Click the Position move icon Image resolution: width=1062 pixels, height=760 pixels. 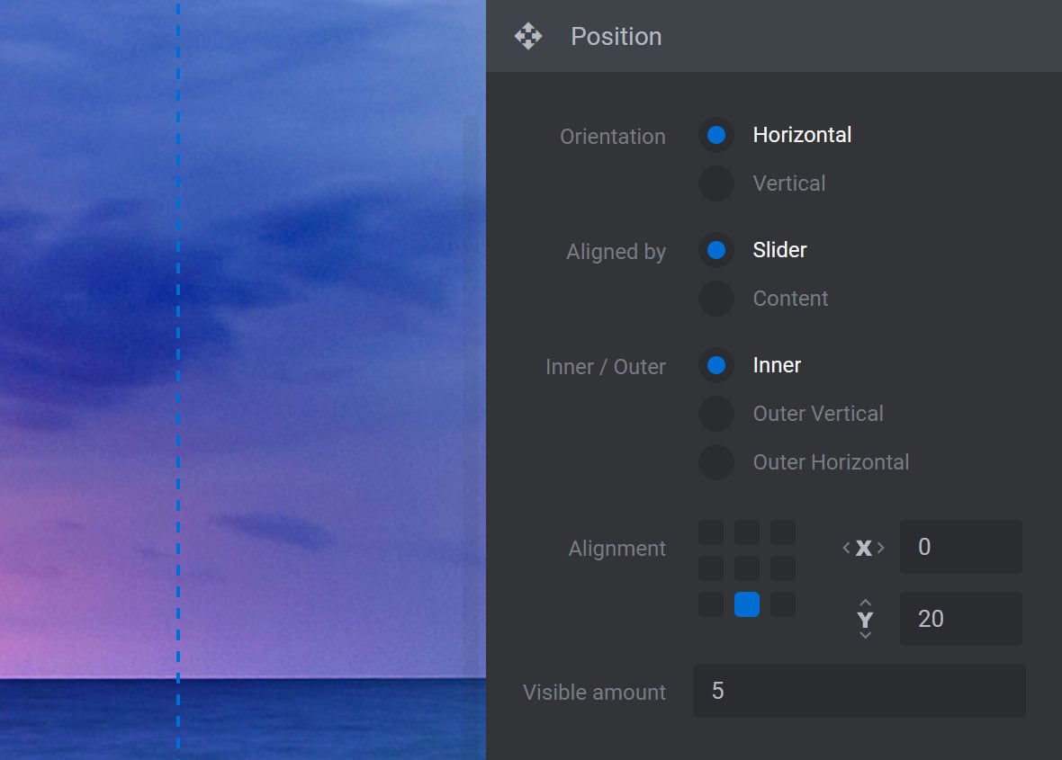point(527,37)
